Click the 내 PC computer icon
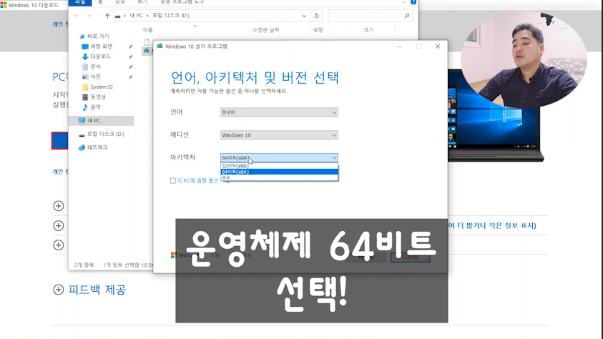This screenshot has height=339, width=603. [82, 120]
